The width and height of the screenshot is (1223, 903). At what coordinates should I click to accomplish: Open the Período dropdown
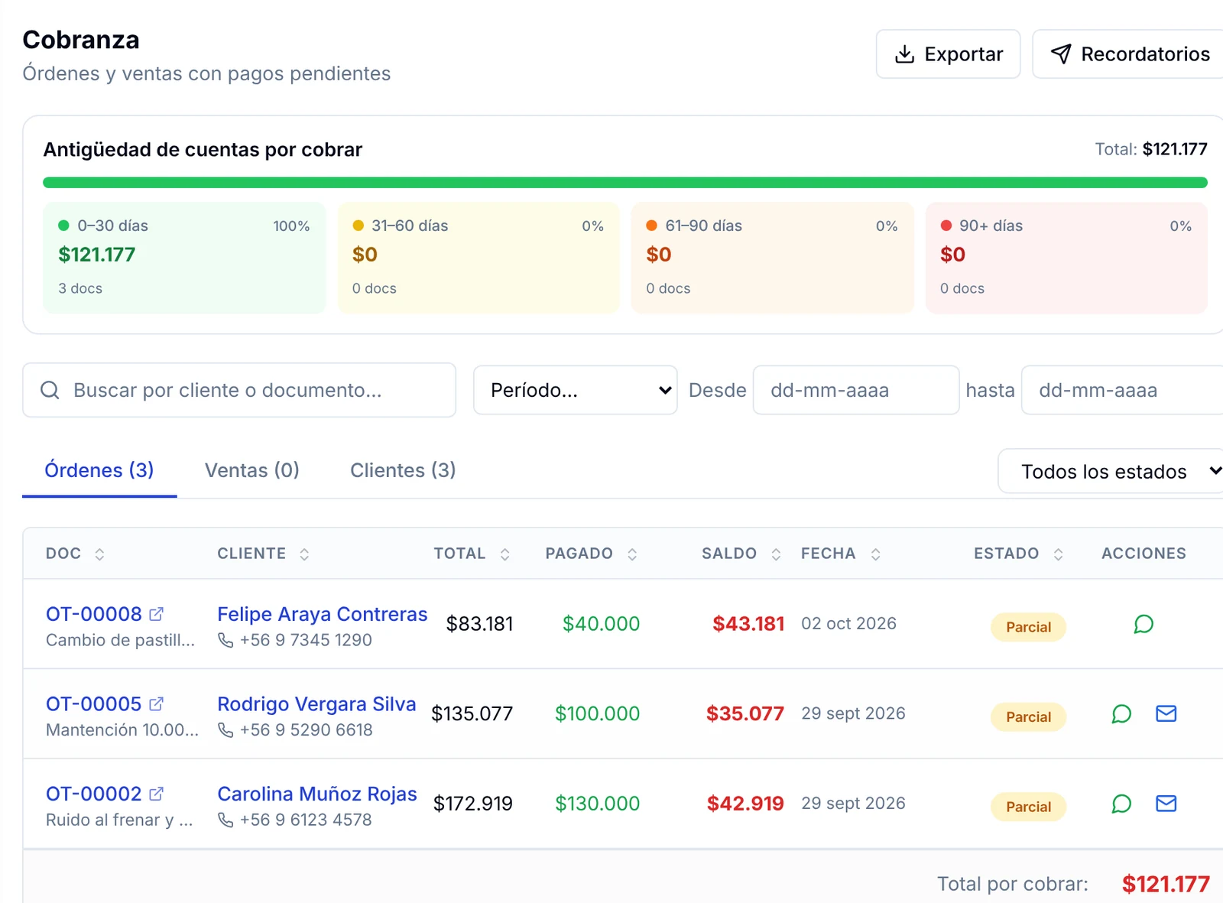click(575, 390)
